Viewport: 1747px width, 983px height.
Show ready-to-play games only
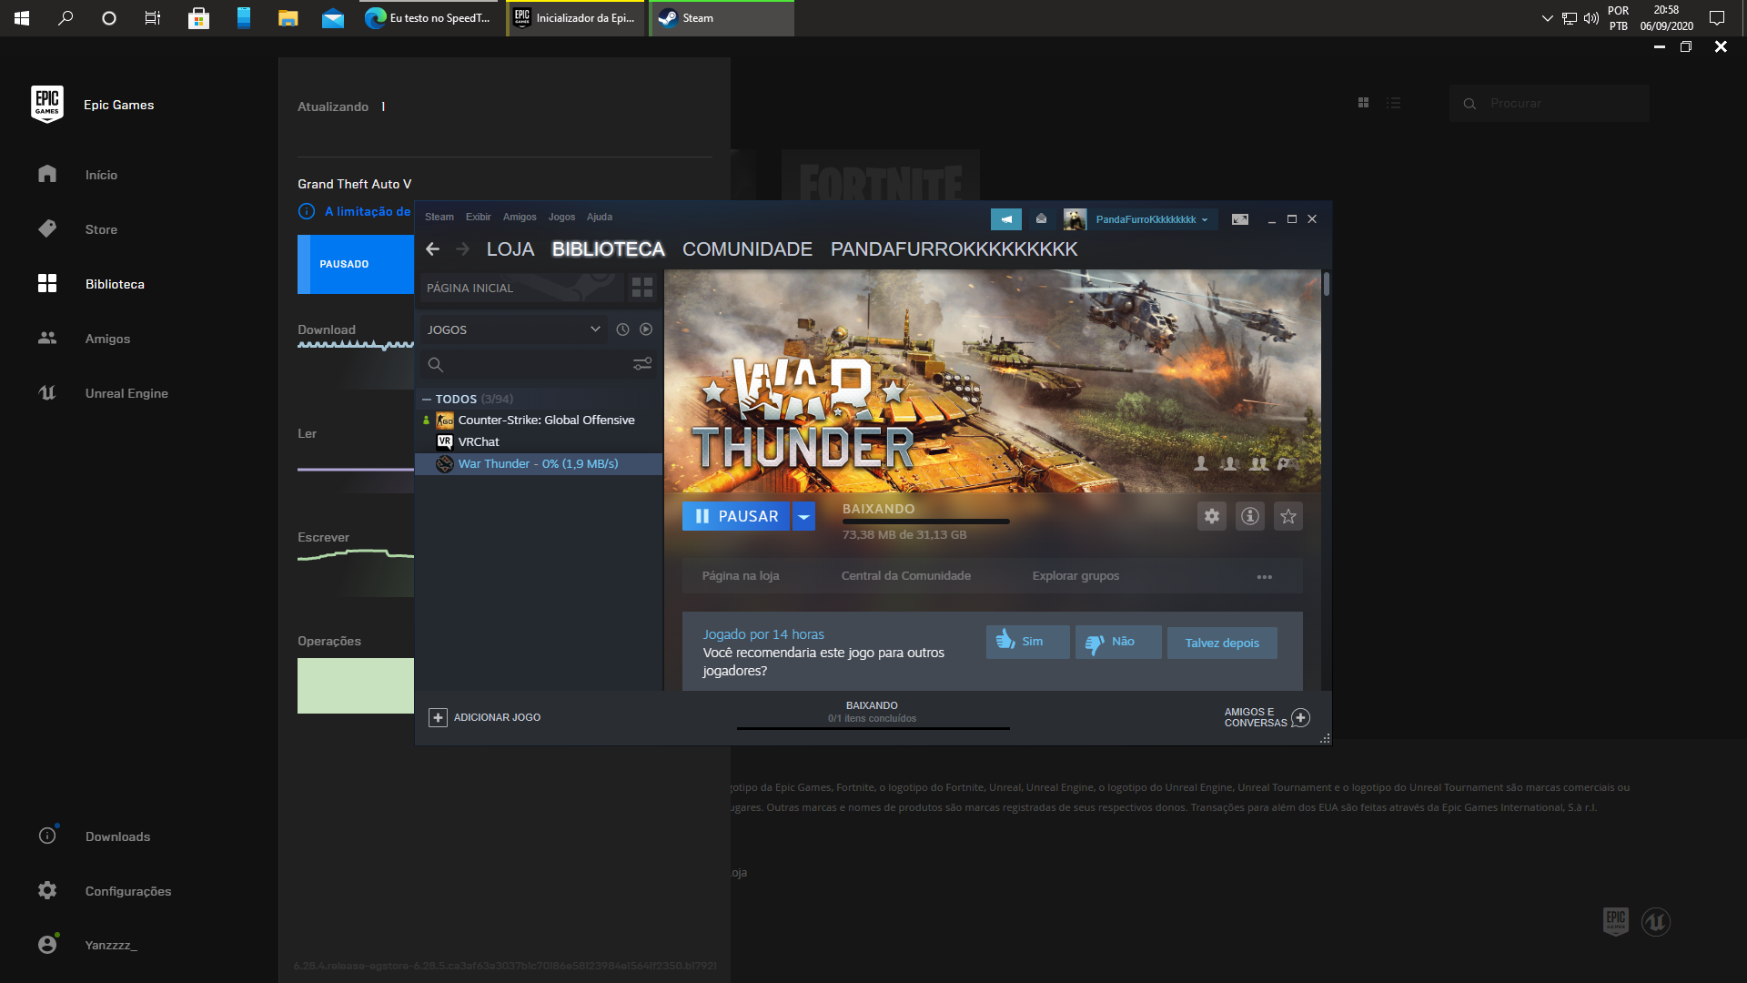(646, 329)
